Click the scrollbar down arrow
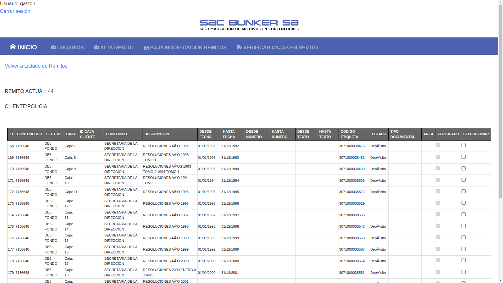The width and height of the screenshot is (503, 283). point(500,280)
